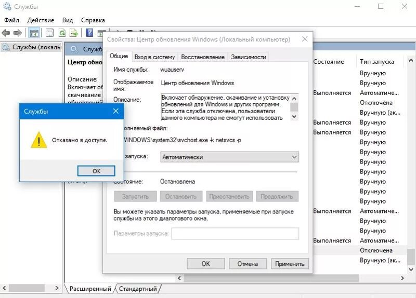Click the message Отказано в доступе
The height and width of the screenshot is (298, 416).
point(80,140)
